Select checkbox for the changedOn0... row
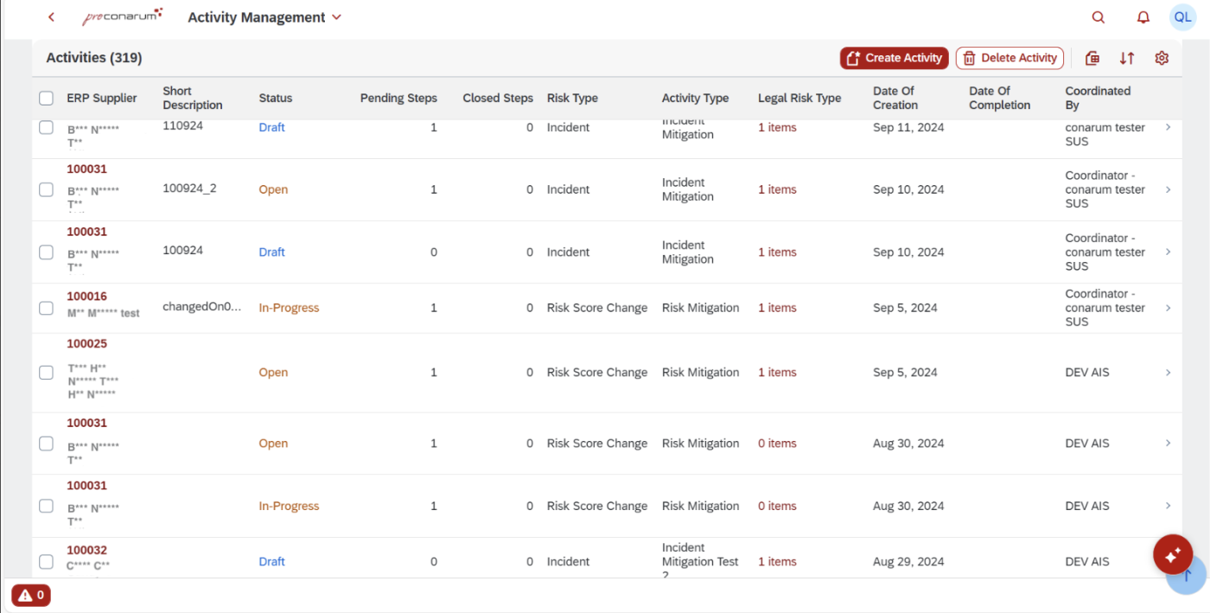This screenshot has width=1210, height=613. (x=47, y=308)
